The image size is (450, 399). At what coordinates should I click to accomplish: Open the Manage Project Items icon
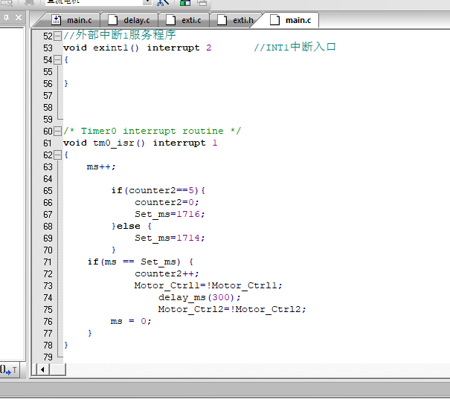point(185,2)
